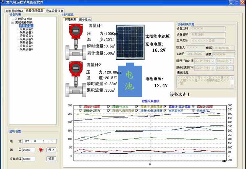Viewport: 246px width, 169px height.
Task: Maximize the monitoring software window
Action: (x=237, y=3)
